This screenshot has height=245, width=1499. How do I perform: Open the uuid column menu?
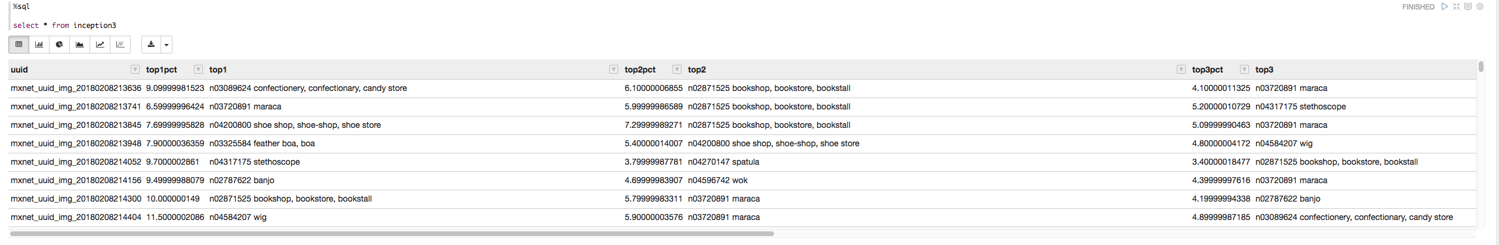click(135, 70)
